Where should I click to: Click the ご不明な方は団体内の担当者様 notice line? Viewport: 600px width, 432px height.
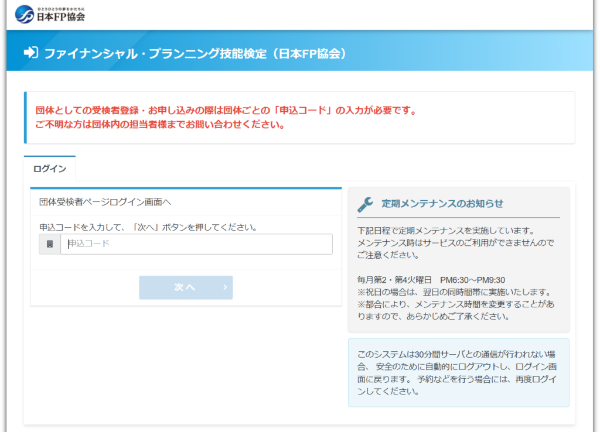[160, 125]
